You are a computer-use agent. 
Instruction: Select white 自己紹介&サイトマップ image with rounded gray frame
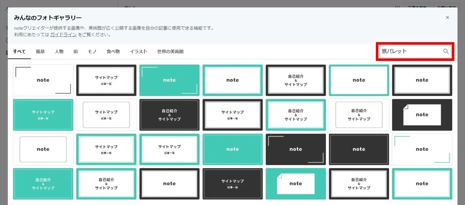pyautogui.click(x=359, y=115)
